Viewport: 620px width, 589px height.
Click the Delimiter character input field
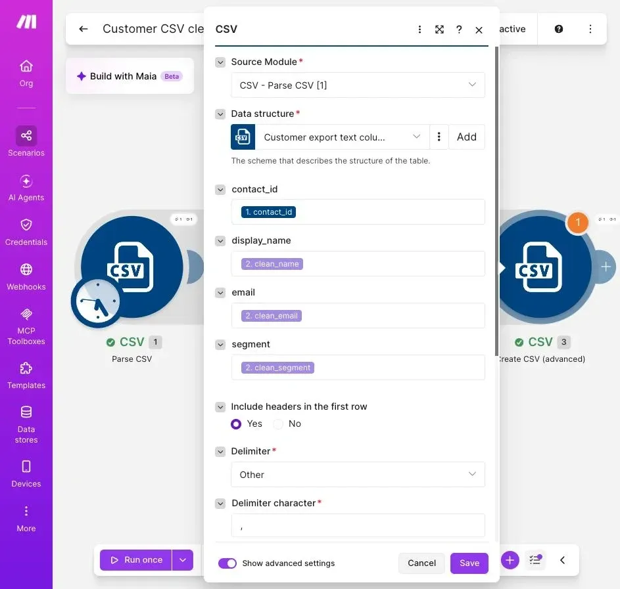(358, 525)
